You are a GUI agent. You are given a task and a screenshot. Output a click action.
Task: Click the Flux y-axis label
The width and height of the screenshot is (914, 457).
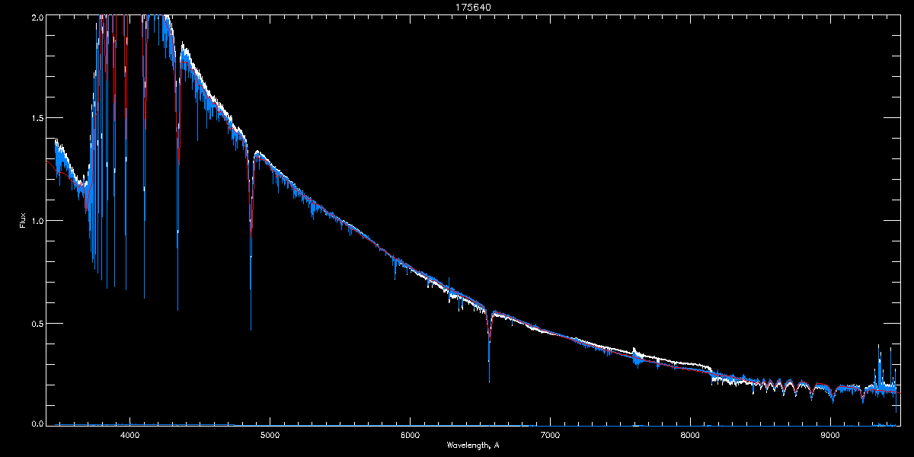click(x=23, y=220)
